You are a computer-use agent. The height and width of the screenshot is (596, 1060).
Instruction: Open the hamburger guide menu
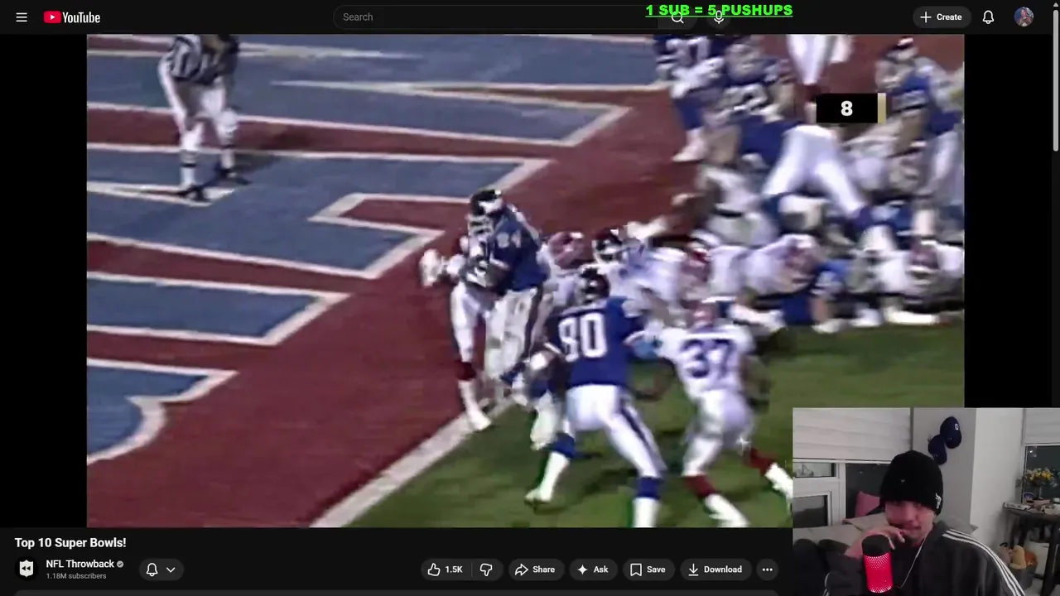click(x=22, y=17)
